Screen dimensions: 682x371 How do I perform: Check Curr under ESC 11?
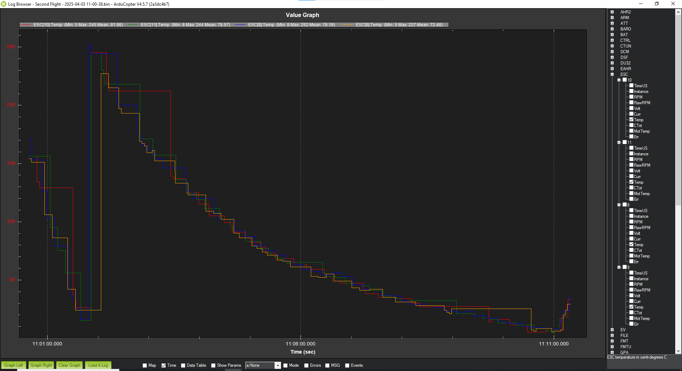[x=631, y=176]
